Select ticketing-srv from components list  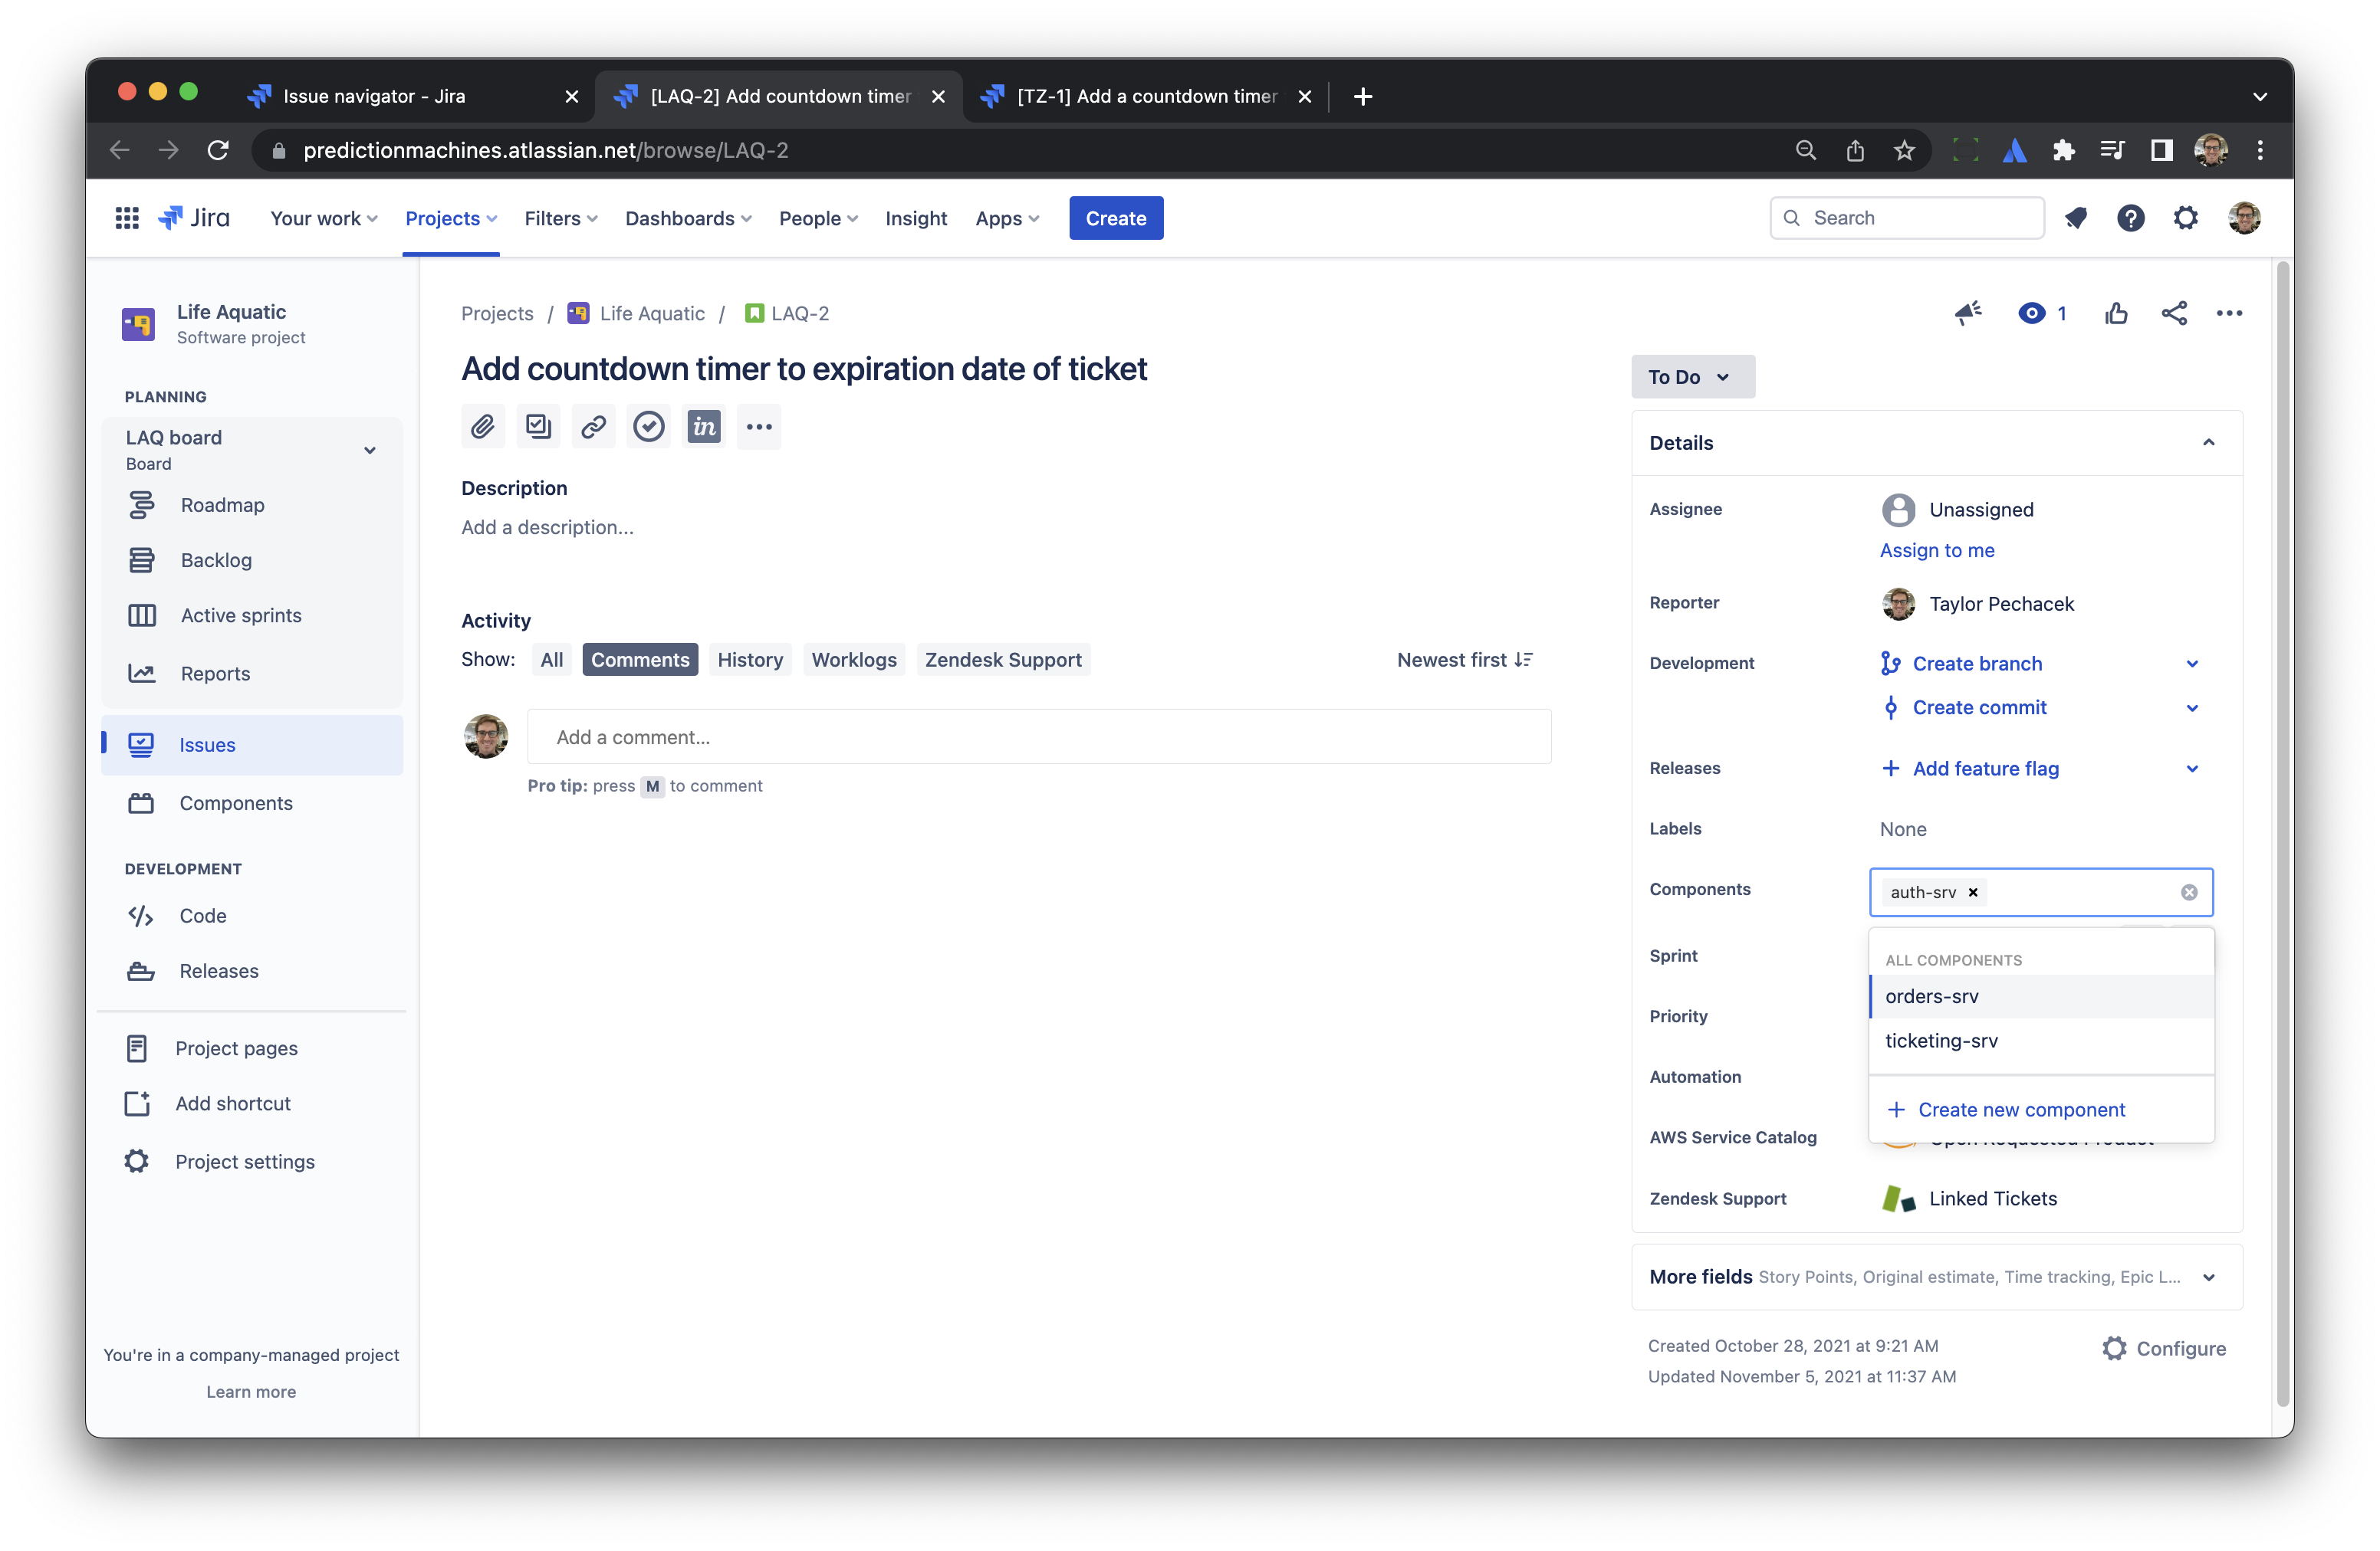(x=1941, y=1041)
